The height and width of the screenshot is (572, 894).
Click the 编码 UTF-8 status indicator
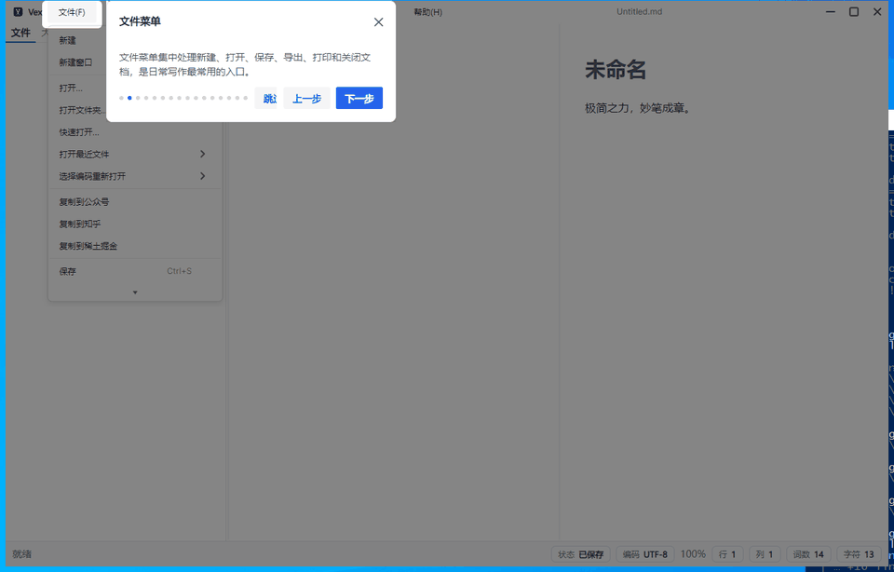tap(644, 553)
